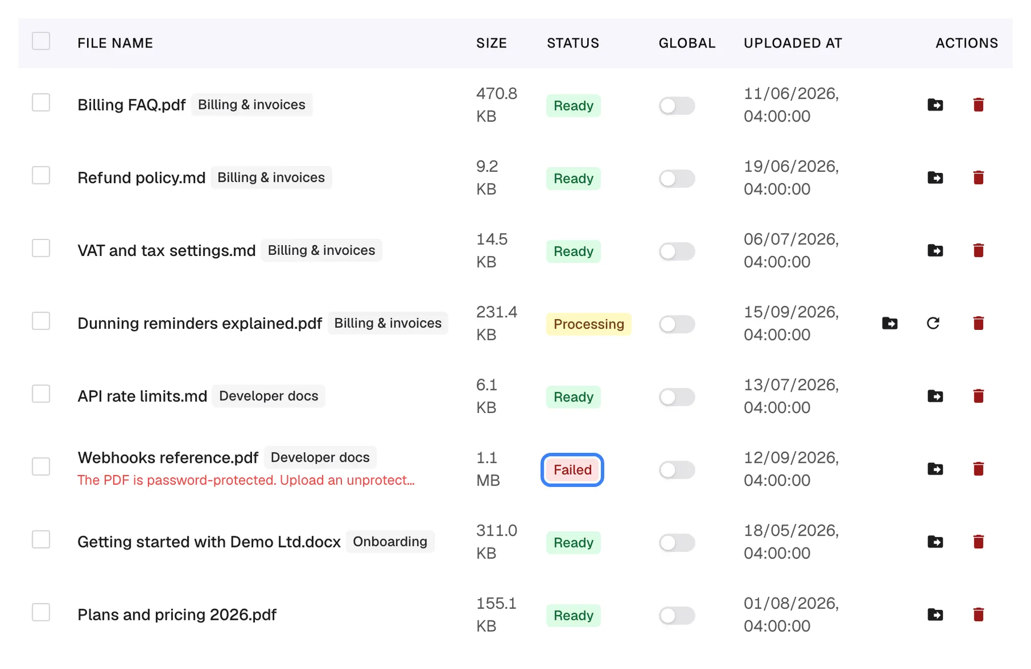Check the select-all header checkbox
The image size is (1031, 669).
pyautogui.click(x=41, y=41)
